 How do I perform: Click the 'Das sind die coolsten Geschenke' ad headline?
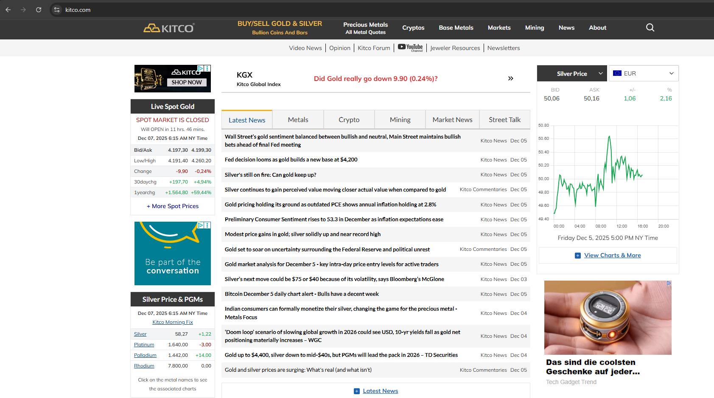point(593,367)
